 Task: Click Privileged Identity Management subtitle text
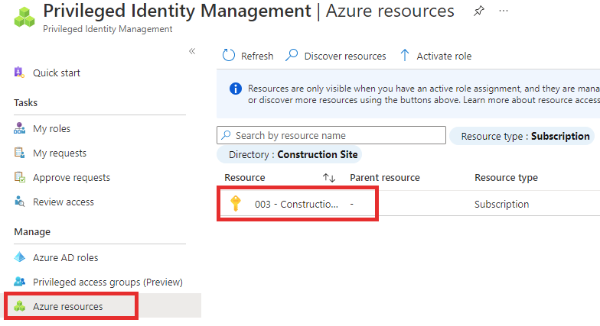107,29
